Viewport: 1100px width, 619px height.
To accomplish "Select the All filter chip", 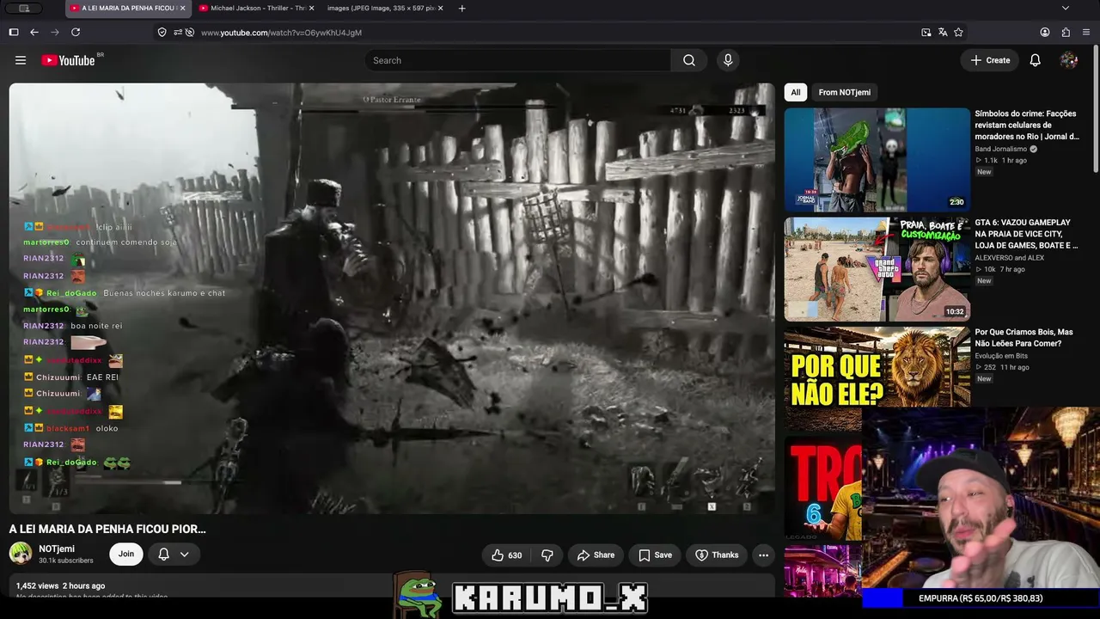I will [796, 92].
